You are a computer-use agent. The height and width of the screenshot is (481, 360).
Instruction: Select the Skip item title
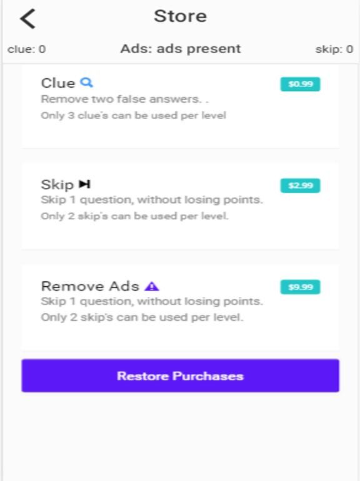[57, 185]
